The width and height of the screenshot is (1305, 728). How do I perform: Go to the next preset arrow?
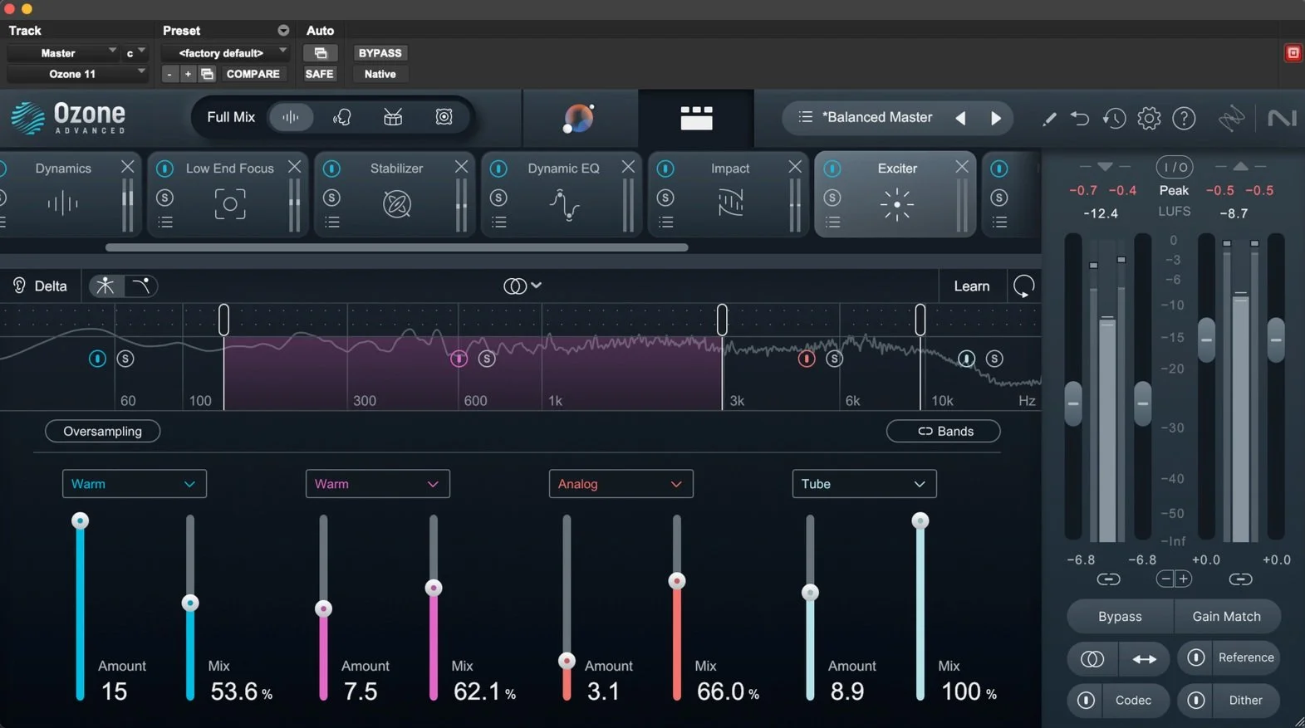point(996,118)
